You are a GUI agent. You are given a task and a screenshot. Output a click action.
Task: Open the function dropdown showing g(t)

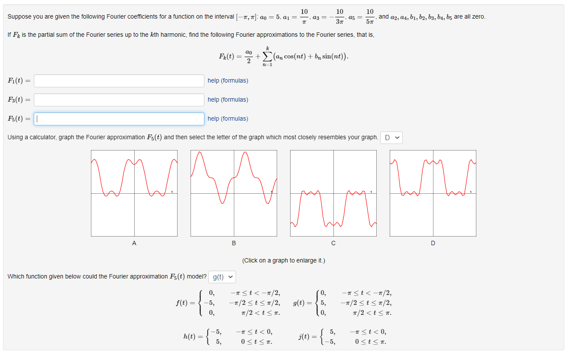(x=222, y=277)
